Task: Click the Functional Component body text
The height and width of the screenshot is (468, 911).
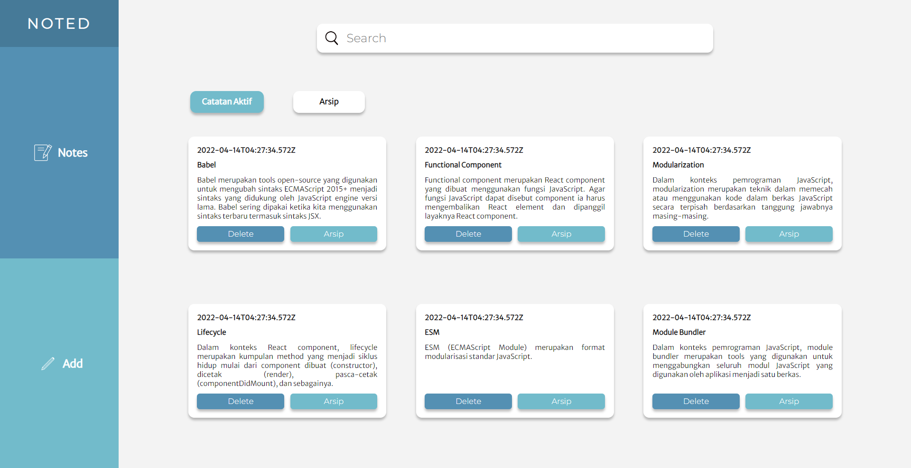Action: coord(515,198)
